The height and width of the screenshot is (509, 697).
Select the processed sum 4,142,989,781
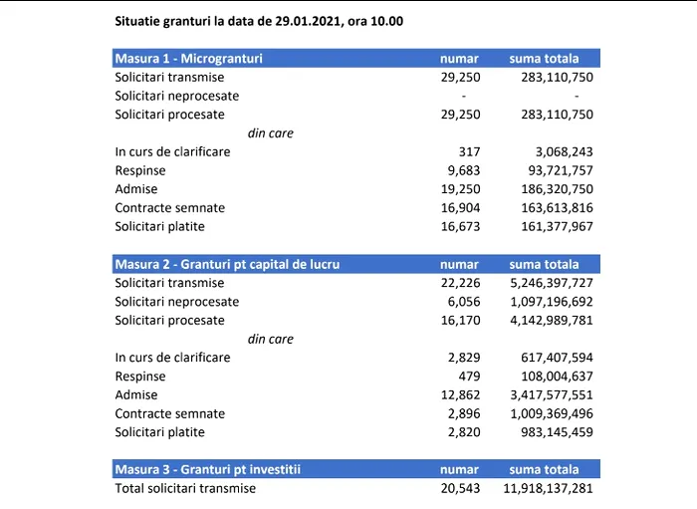click(552, 320)
